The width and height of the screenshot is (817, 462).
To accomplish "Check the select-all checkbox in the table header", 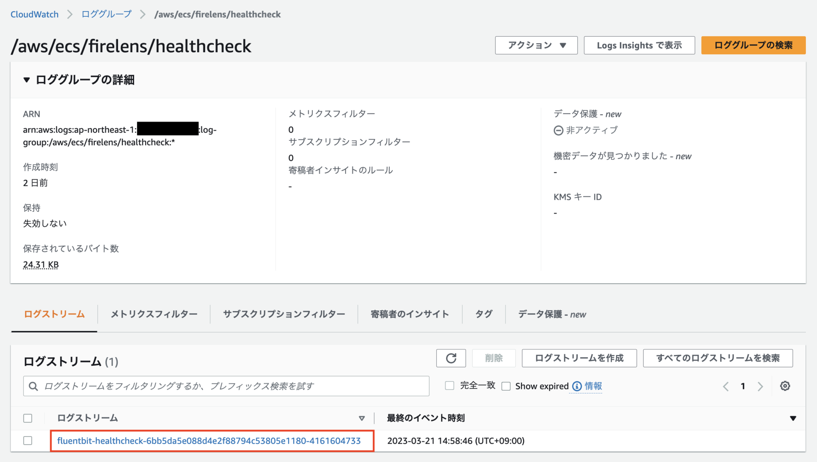I will [x=28, y=418].
